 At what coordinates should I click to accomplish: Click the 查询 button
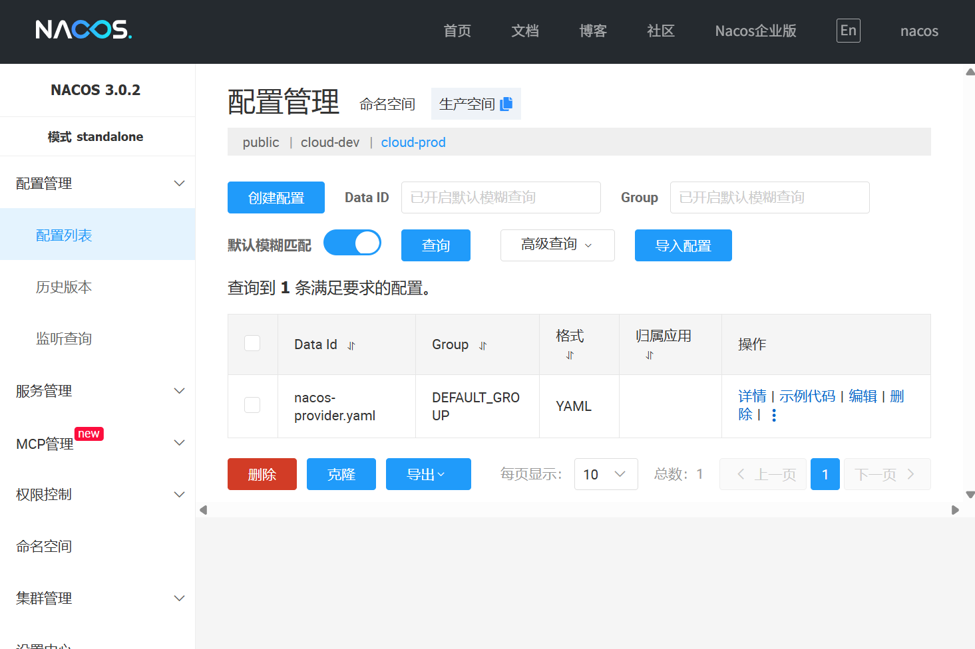[x=436, y=245]
